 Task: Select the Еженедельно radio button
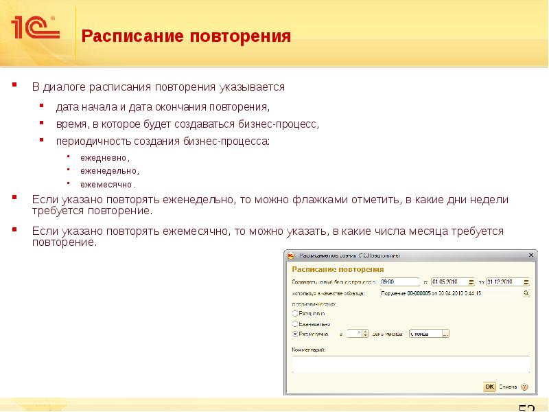[295, 323]
